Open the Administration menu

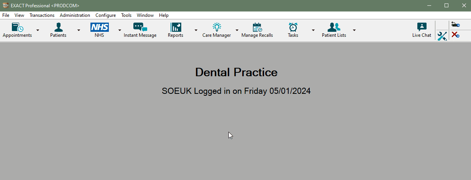click(x=75, y=15)
